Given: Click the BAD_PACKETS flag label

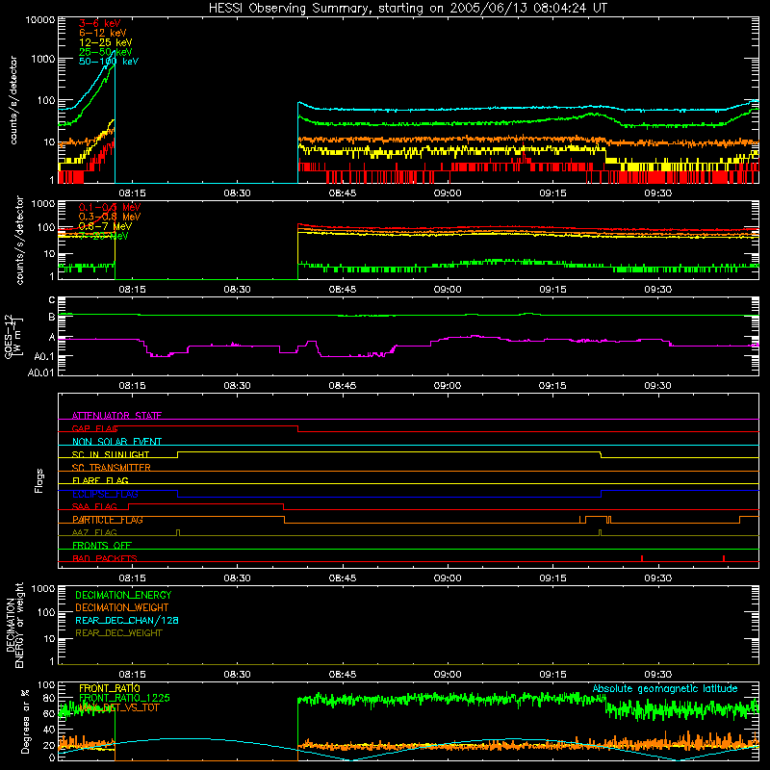Looking at the screenshot, I should click(x=104, y=558).
